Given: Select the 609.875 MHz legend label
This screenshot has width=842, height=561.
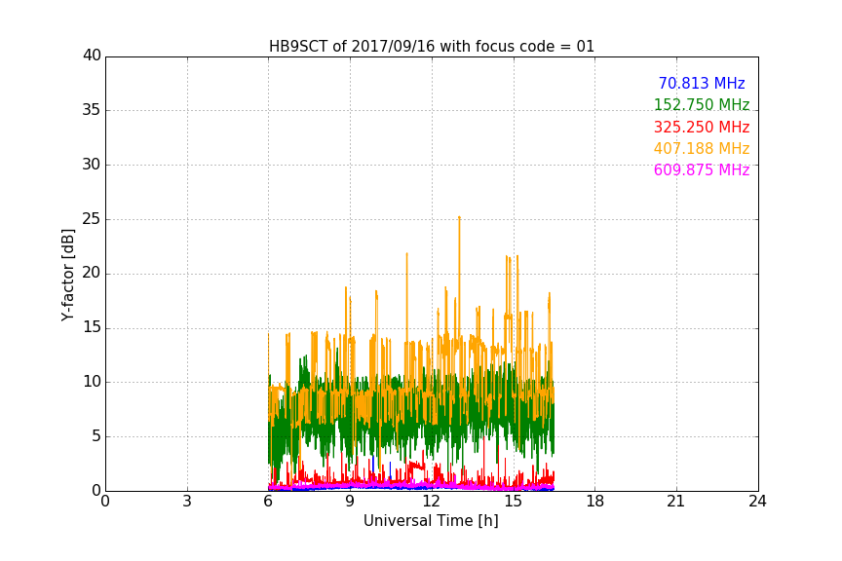Looking at the screenshot, I should tap(702, 169).
